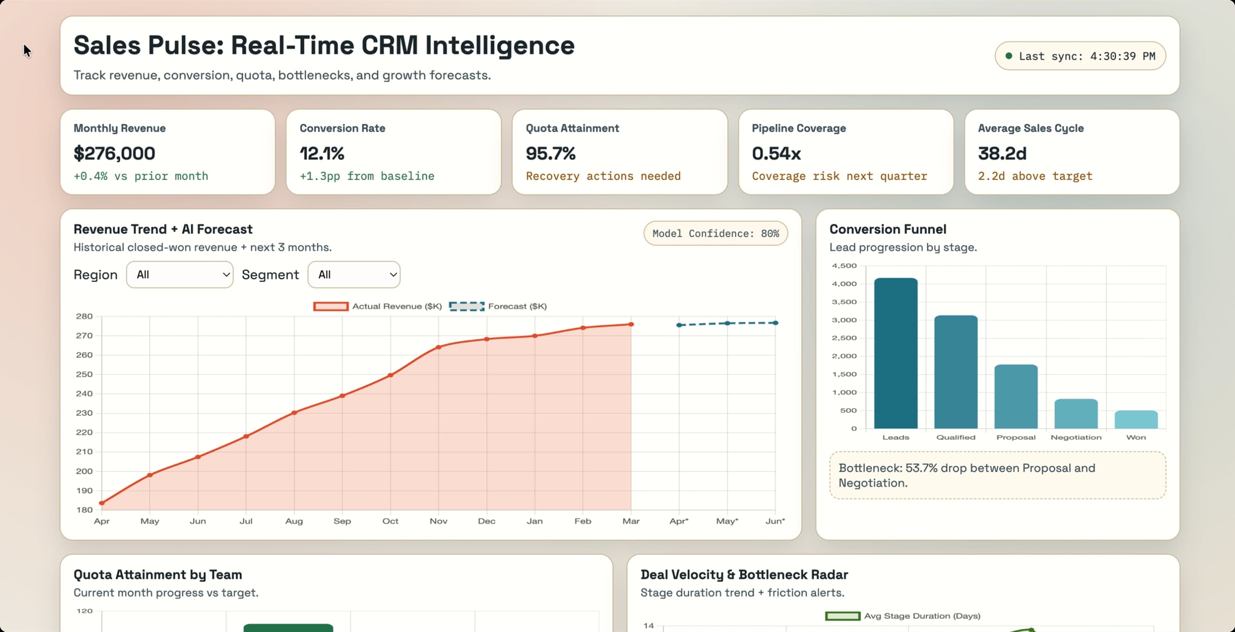Click the Model Confidence 80% badge
Screen dimensions: 1235x632
[x=715, y=233]
